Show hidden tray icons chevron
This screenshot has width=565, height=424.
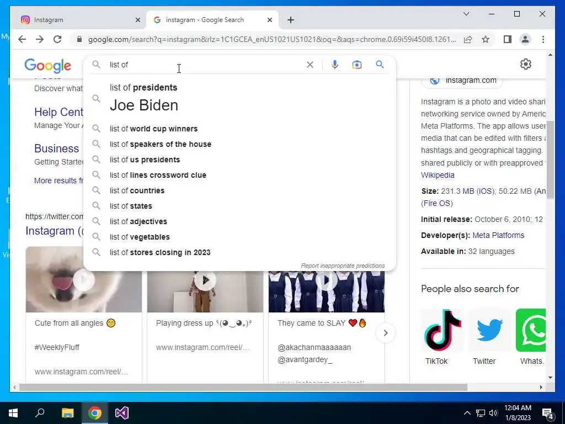(467, 413)
